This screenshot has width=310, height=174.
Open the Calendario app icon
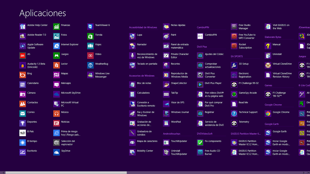point(22,85)
